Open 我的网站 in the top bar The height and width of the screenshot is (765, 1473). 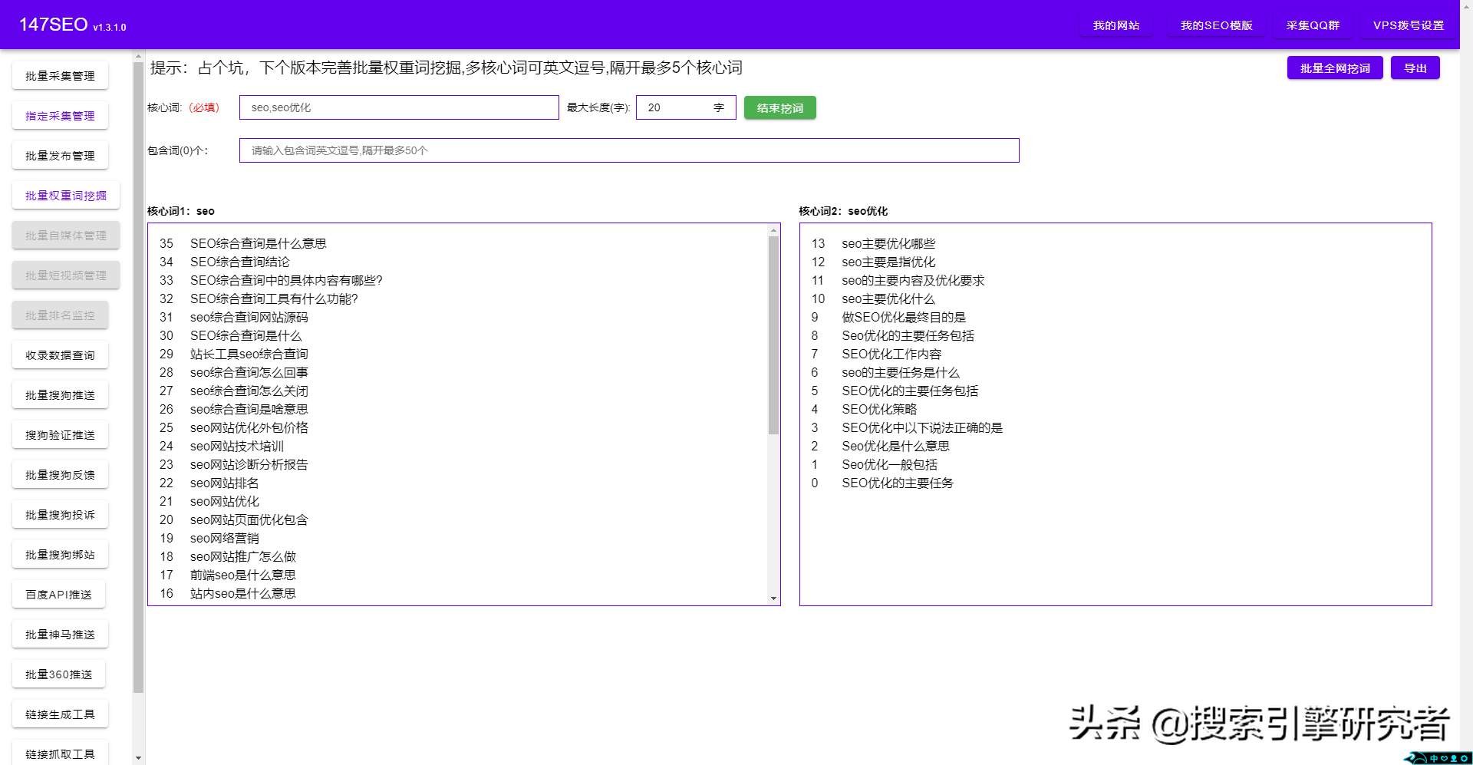(x=1116, y=25)
